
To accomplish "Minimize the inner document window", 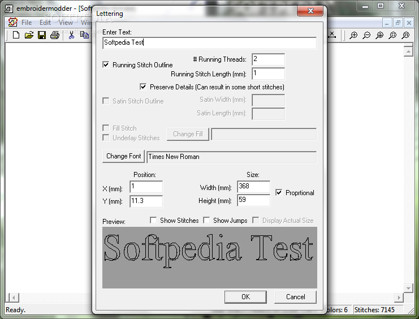I will tap(387, 23).
